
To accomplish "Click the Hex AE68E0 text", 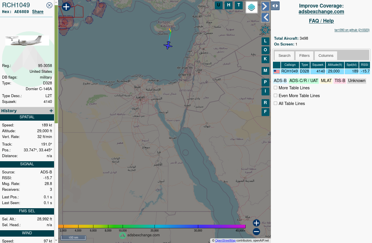I will pyautogui.click(x=15, y=12).
